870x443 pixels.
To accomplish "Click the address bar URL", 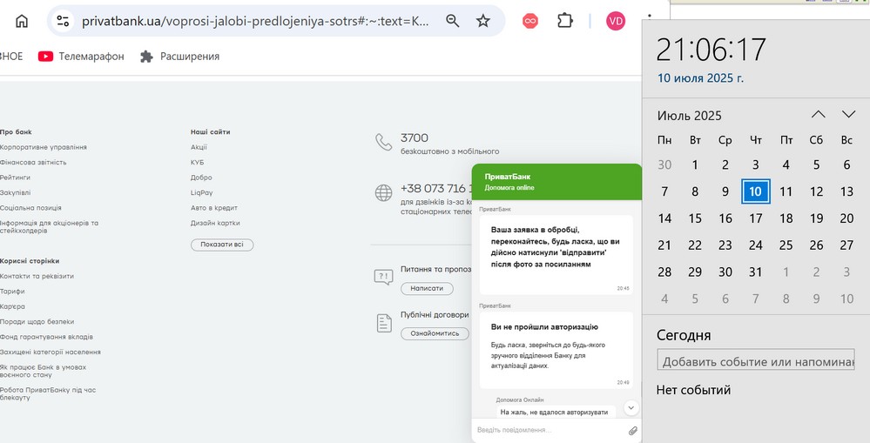I will point(256,21).
